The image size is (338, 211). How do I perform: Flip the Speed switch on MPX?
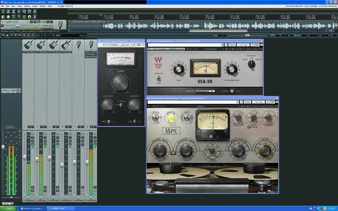pyautogui.click(x=155, y=118)
